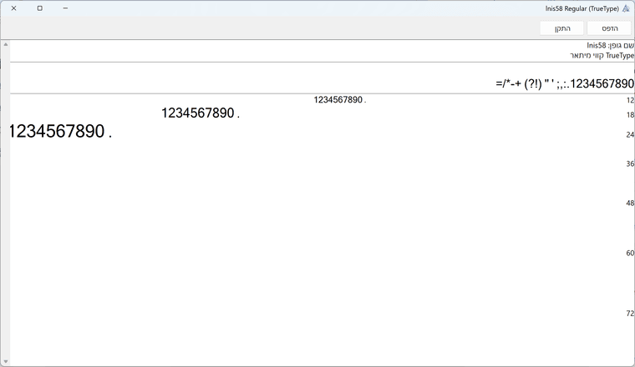
Task: Click the size label 60
Action: pyautogui.click(x=630, y=253)
